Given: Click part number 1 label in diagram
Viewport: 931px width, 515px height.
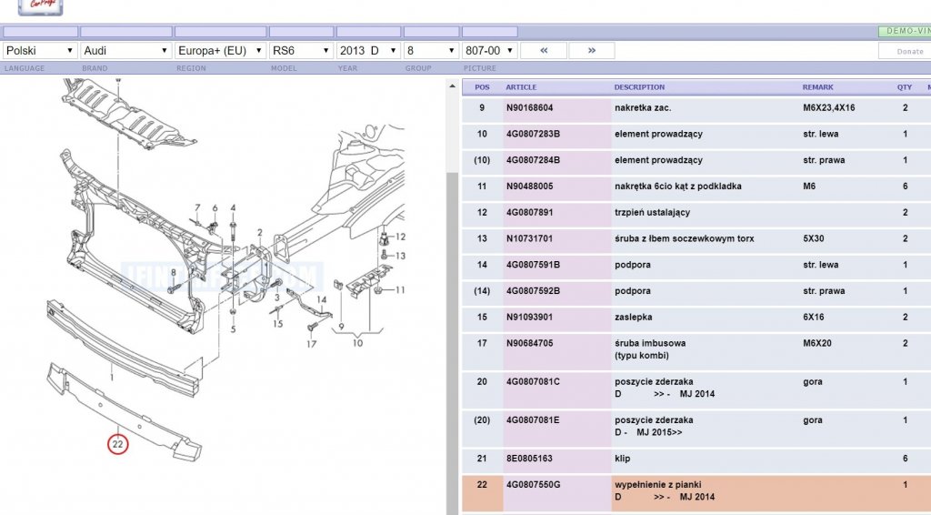Looking at the screenshot, I should click(112, 378).
